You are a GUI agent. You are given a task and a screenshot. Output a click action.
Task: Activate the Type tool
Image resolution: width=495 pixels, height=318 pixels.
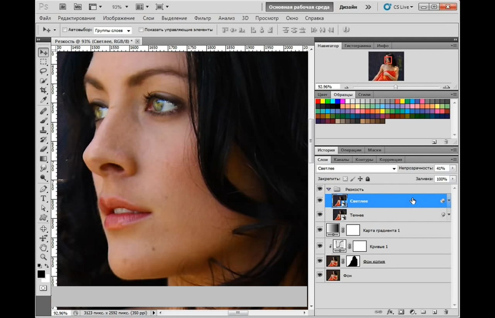[43, 198]
